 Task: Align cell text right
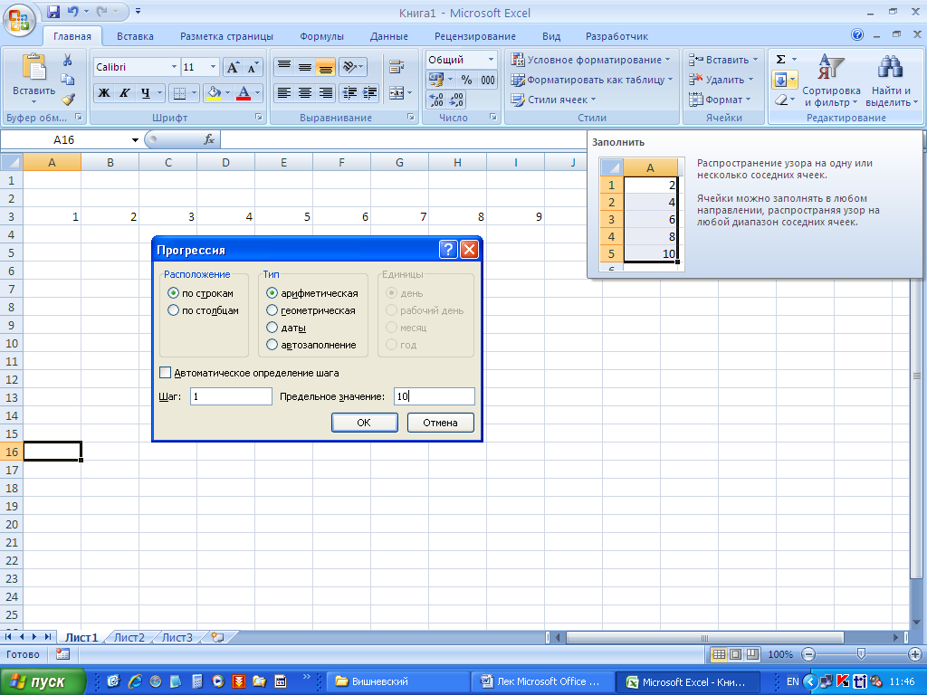(x=325, y=93)
